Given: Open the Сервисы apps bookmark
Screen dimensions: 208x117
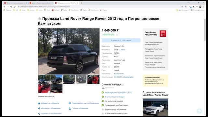Looking at the screenshot, I should pos(7,10).
